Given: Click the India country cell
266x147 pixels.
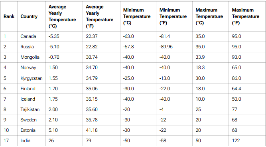Looking at the screenshot, I should (26, 141).
